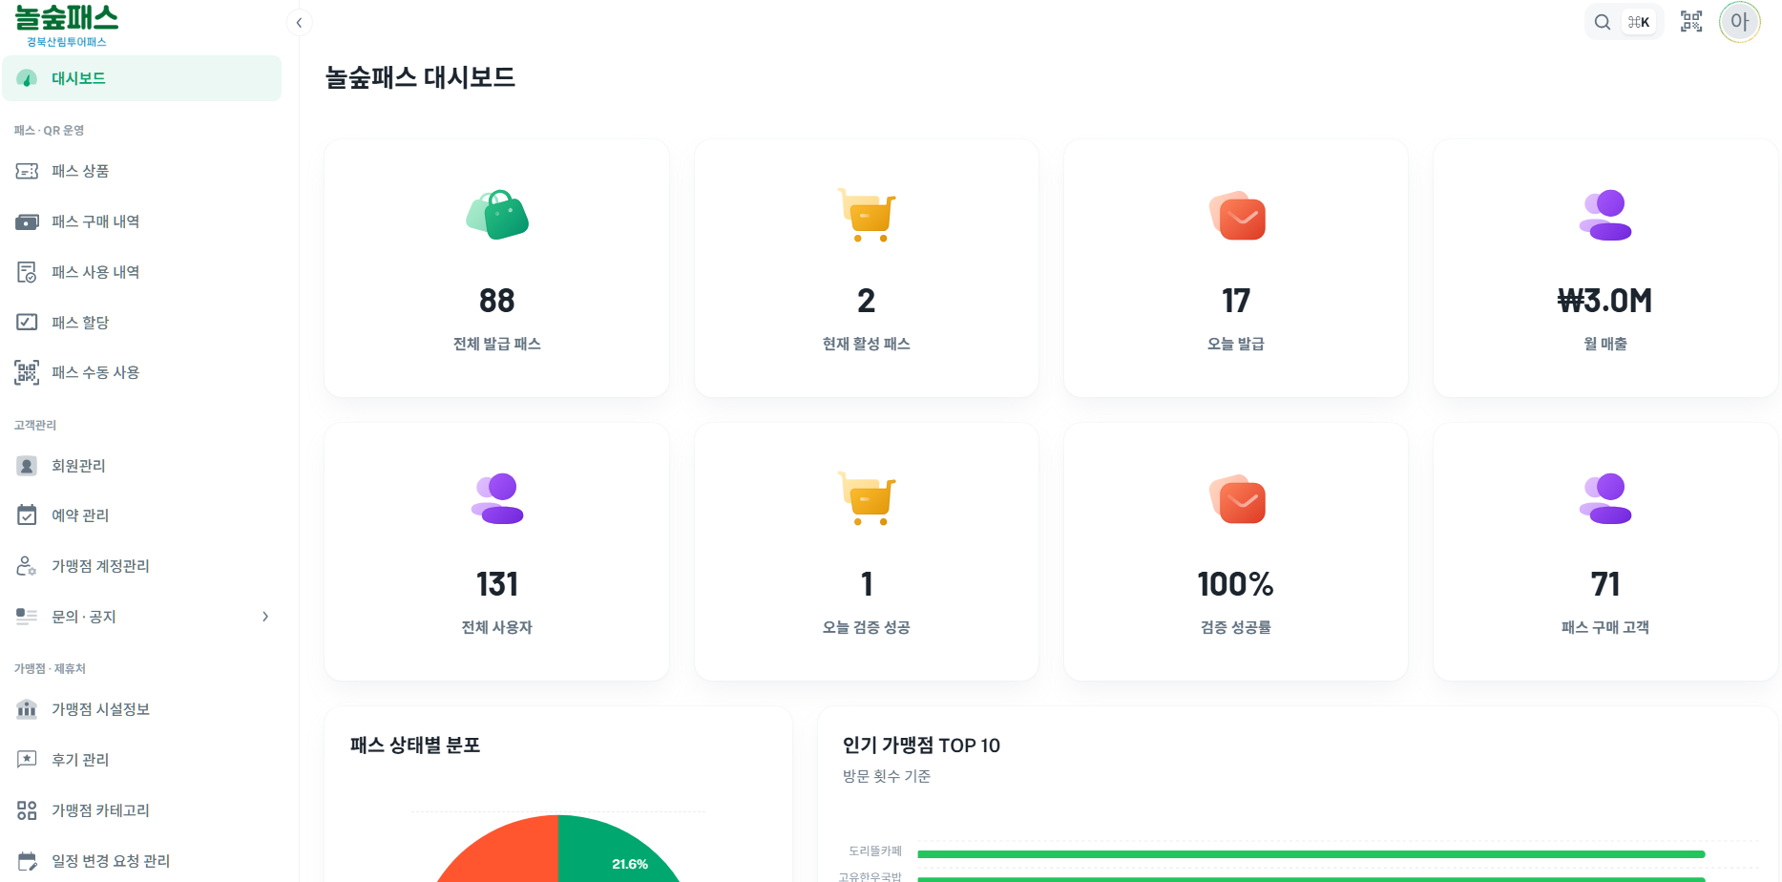Viewport: 1782px width, 882px height.
Task: Click the 패스 수동 사용 QR icon
Action: click(x=27, y=372)
